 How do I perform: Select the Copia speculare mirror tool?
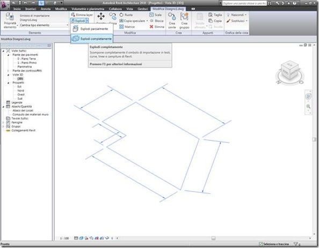click(132, 21)
